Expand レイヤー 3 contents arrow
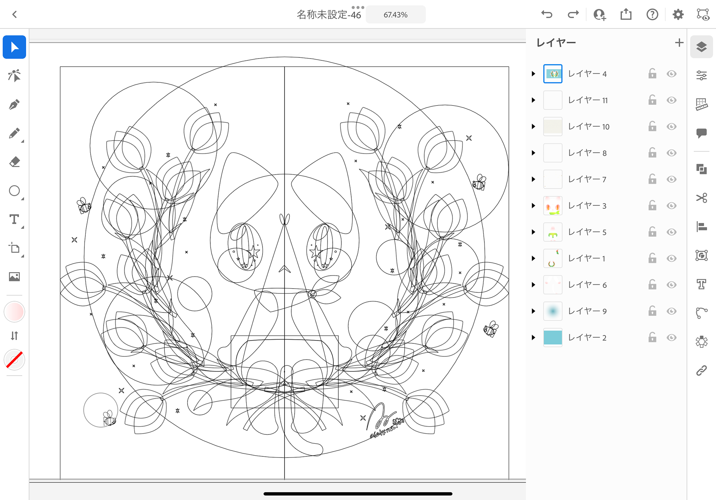Image resolution: width=716 pixels, height=500 pixels. point(533,205)
